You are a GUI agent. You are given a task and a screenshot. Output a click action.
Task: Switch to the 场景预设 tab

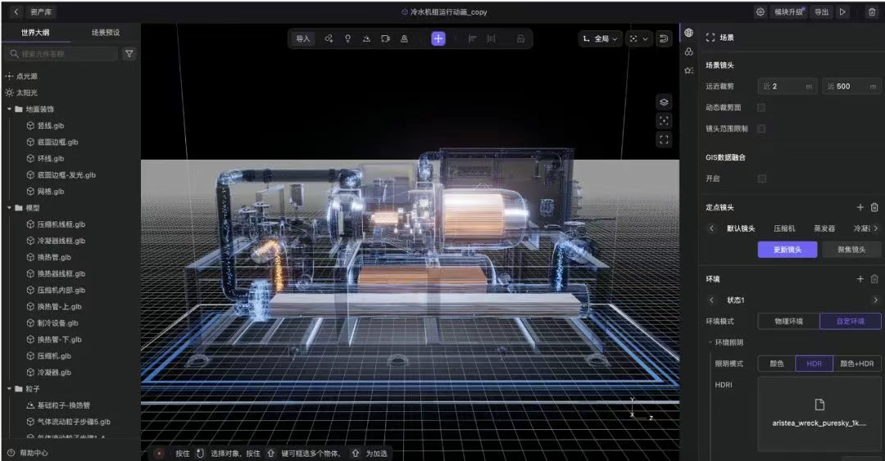(x=106, y=32)
